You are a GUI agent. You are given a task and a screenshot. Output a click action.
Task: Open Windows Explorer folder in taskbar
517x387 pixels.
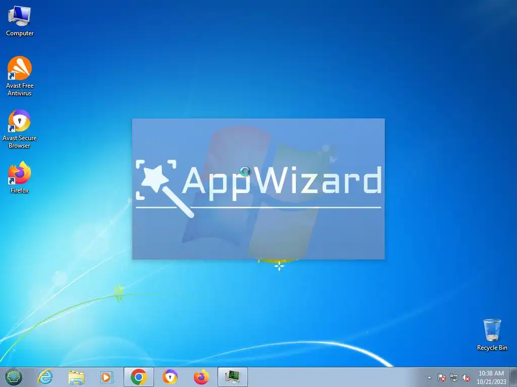[x=76, y=377]
